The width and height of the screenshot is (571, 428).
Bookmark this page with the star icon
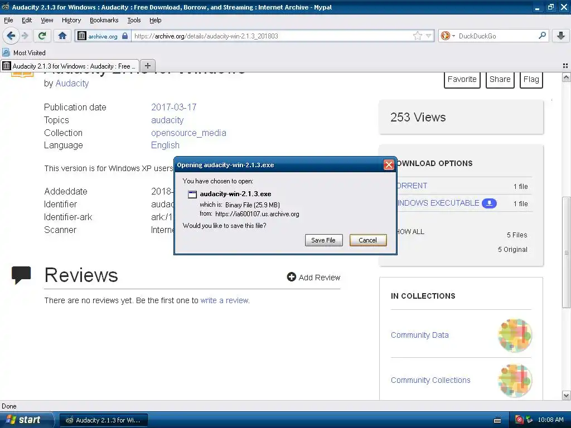coord(417,36)
